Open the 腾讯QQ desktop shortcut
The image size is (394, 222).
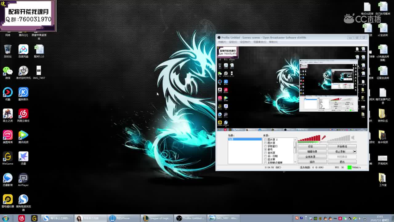(x=23, y=35)
